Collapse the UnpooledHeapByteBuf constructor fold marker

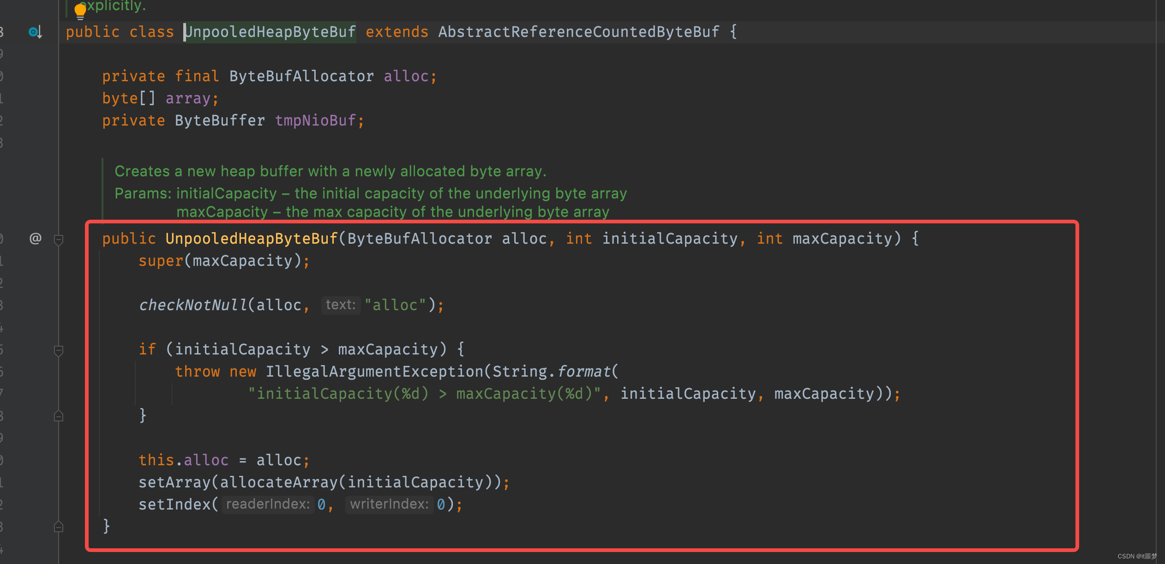tap(59, 240)
